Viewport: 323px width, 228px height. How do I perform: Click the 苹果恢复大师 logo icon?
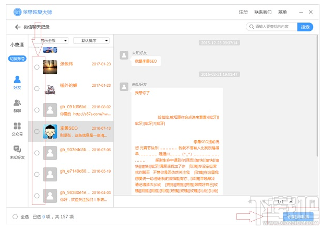(x=18, y=12)
